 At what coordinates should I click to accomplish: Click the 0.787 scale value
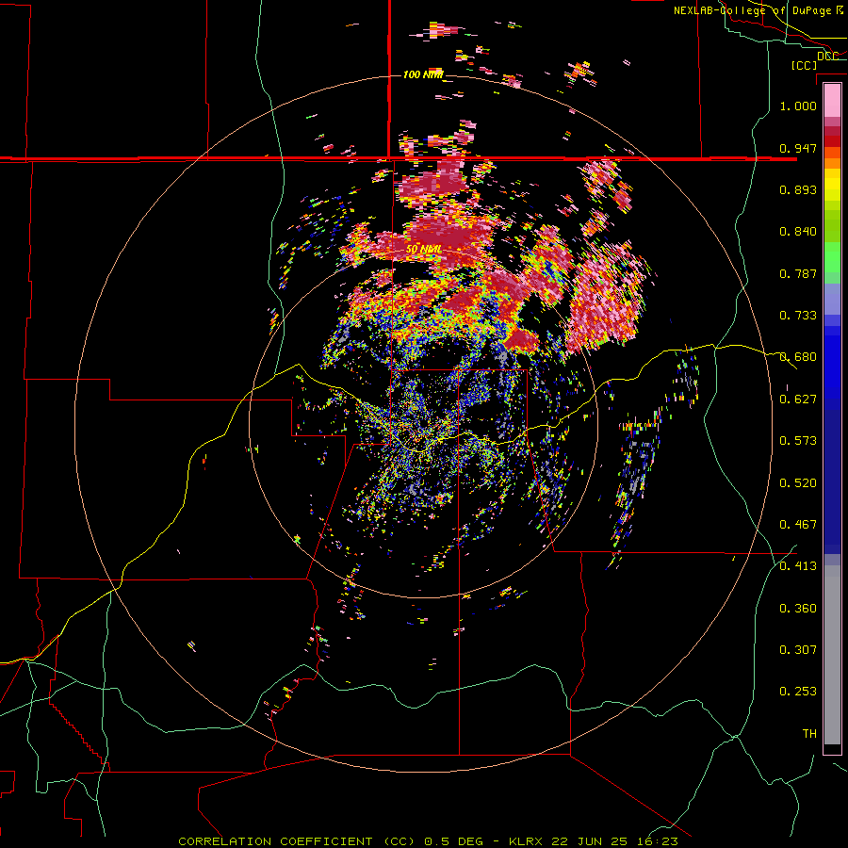(x=798, y=273)
